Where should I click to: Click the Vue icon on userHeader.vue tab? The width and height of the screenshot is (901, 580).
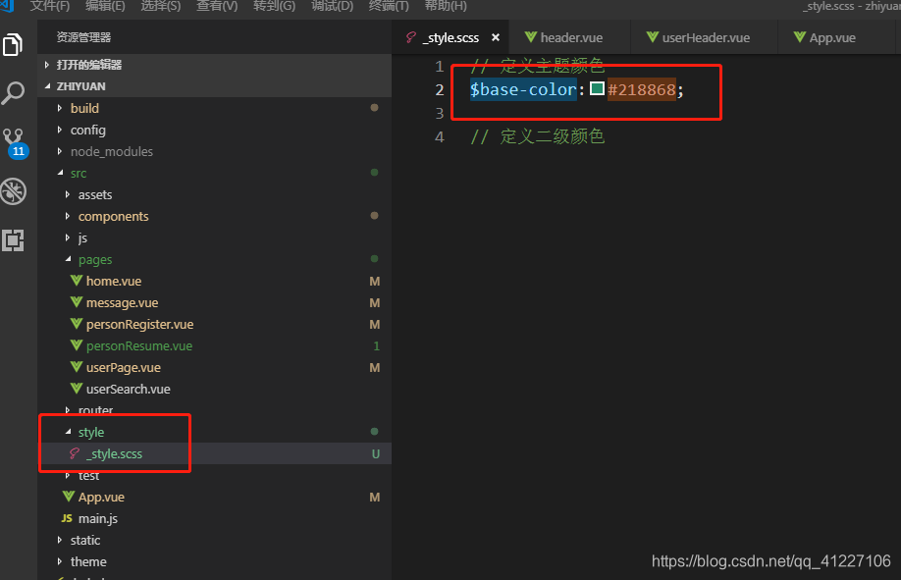click(652, 37)
